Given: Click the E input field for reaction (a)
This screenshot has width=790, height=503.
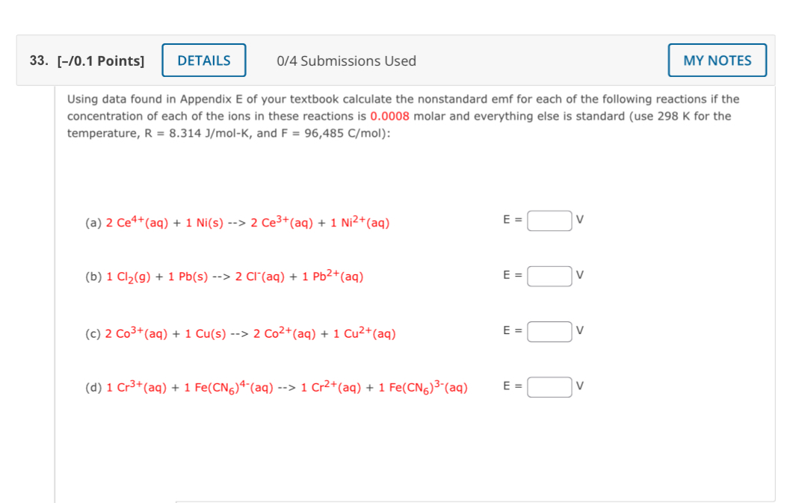Looking at the screenshot, I should coord(549,220).
